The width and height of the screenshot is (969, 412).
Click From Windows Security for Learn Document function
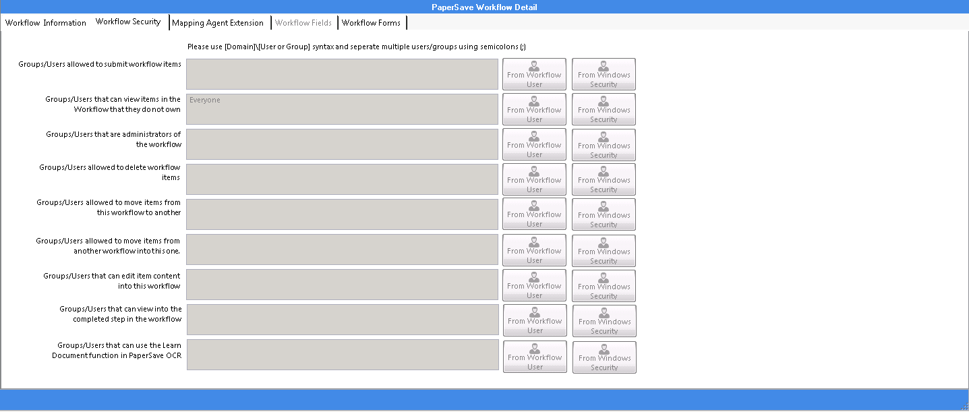[x=604, y=357]
